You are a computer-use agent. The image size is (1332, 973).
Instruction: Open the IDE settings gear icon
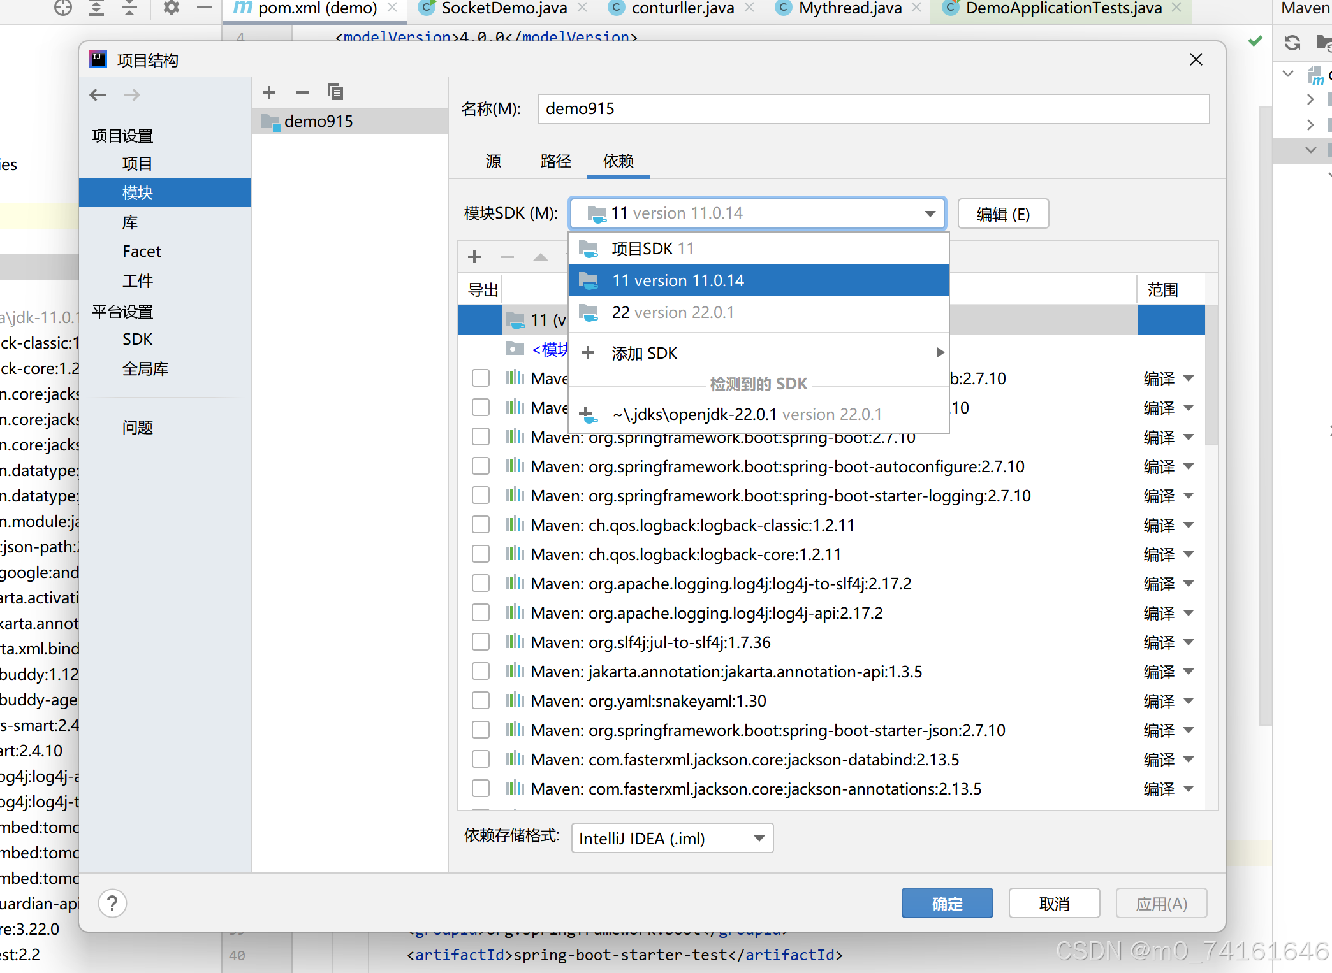click(171, 8)
